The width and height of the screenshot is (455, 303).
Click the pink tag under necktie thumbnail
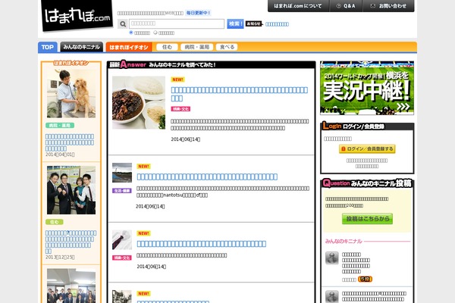tap(122, 258)
